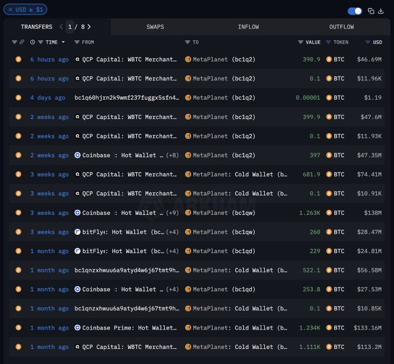Click the BTC token in $113.2M row
This screenshot has width=394, height=364.
coord(339,347)
